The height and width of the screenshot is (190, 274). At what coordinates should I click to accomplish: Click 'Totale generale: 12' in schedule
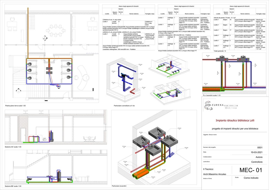[220, 51]
